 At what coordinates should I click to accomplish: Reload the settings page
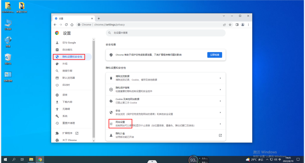pyautogui.click(x=66, y=25)
